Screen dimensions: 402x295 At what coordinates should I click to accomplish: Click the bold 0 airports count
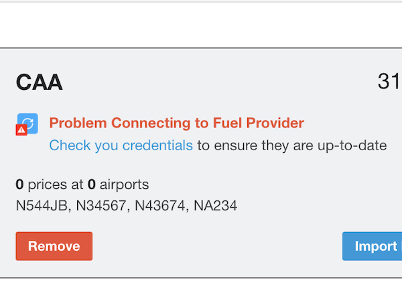[x=92, y=184]
